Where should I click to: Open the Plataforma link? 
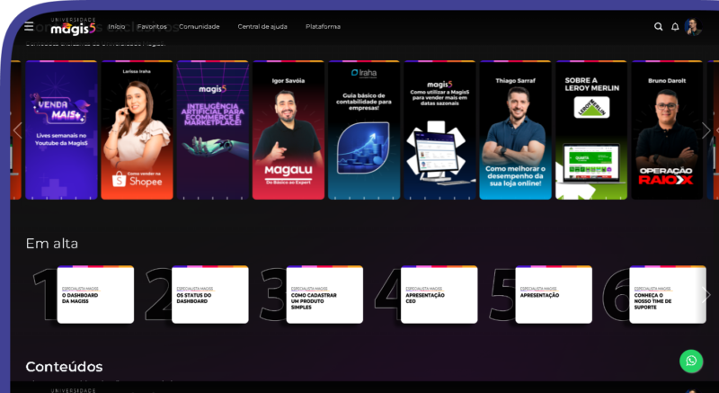[323, 27]
